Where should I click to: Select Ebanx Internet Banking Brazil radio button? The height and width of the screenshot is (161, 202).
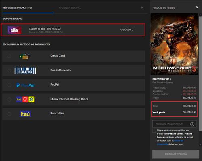[9, 100]
